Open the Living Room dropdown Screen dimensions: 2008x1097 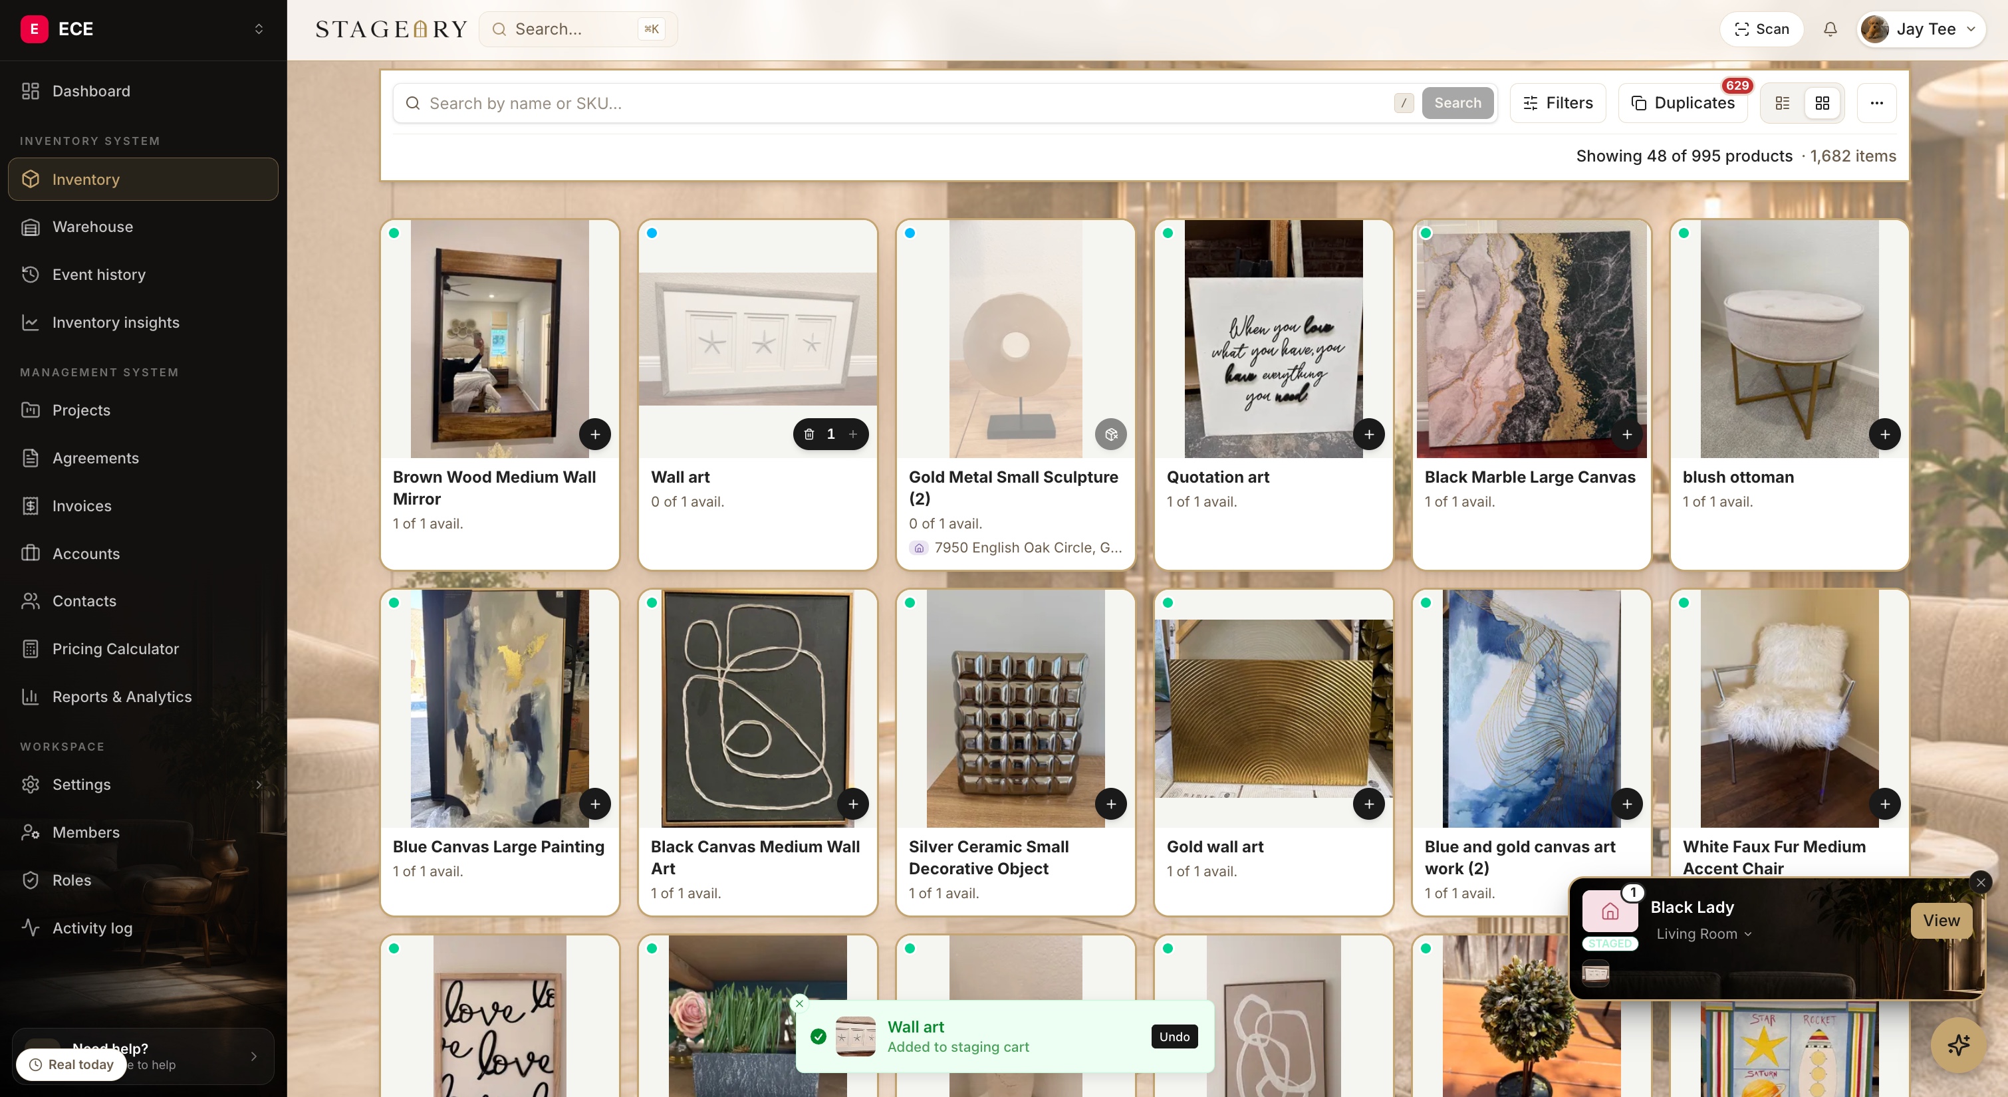click(x=1703, y=934)
